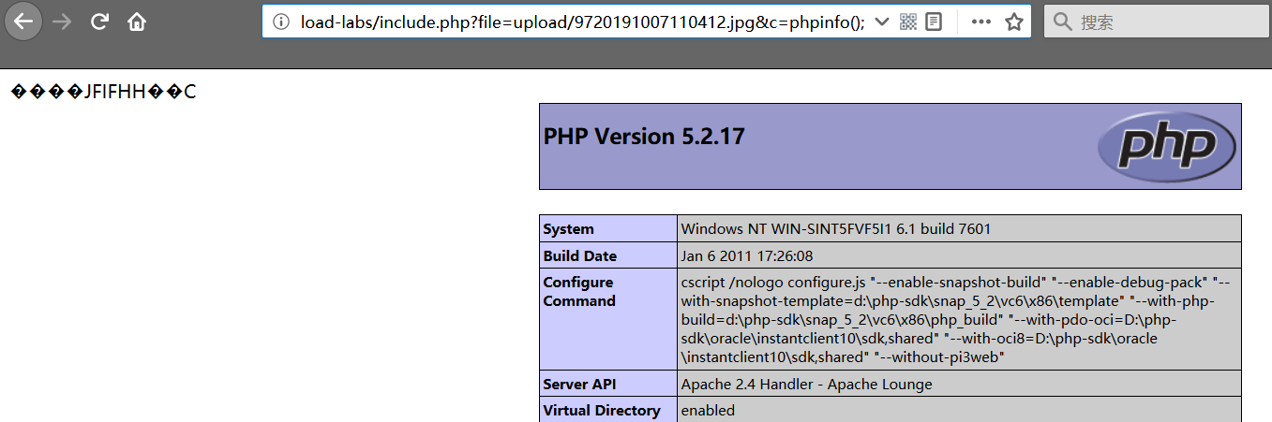Click the PHP logo image
1272x422 pixels.
coord(1166,146)
